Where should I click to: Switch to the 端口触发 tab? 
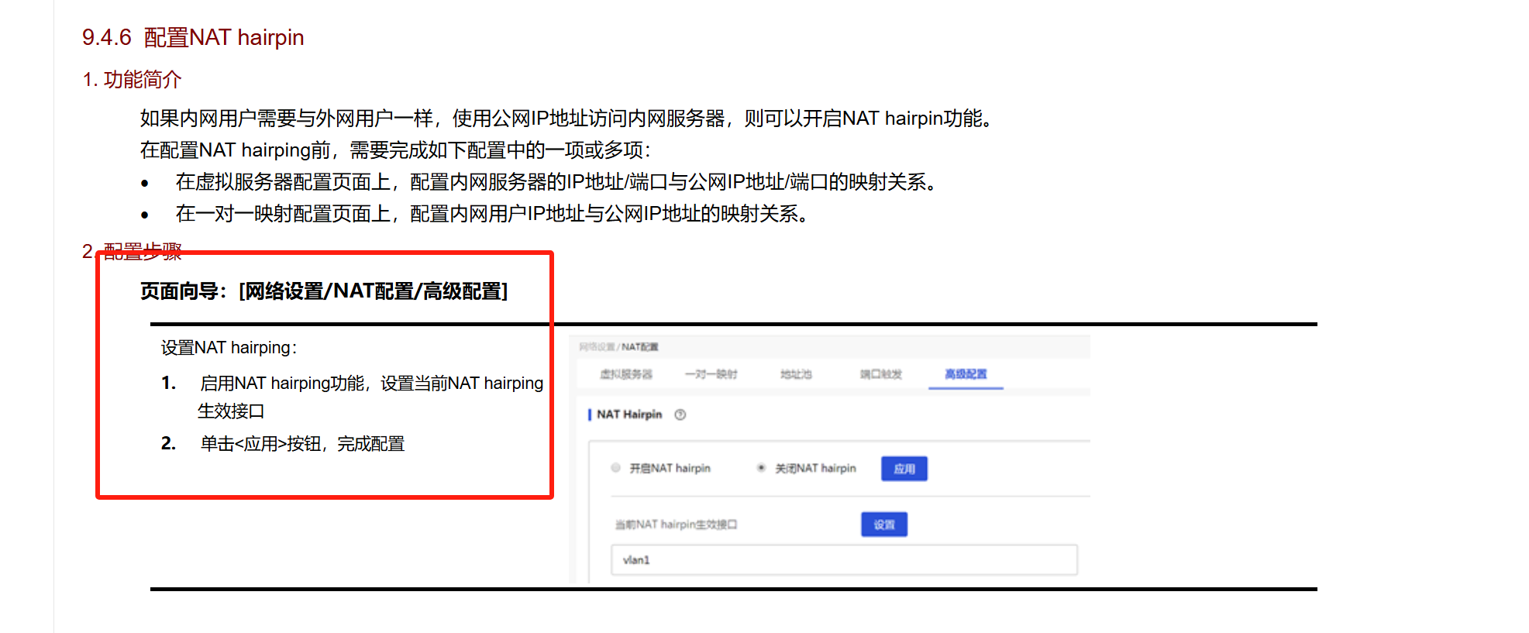click(880, 374)
